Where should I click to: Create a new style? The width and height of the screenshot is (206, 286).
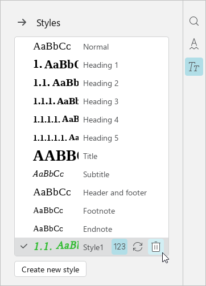click(50, 269)
